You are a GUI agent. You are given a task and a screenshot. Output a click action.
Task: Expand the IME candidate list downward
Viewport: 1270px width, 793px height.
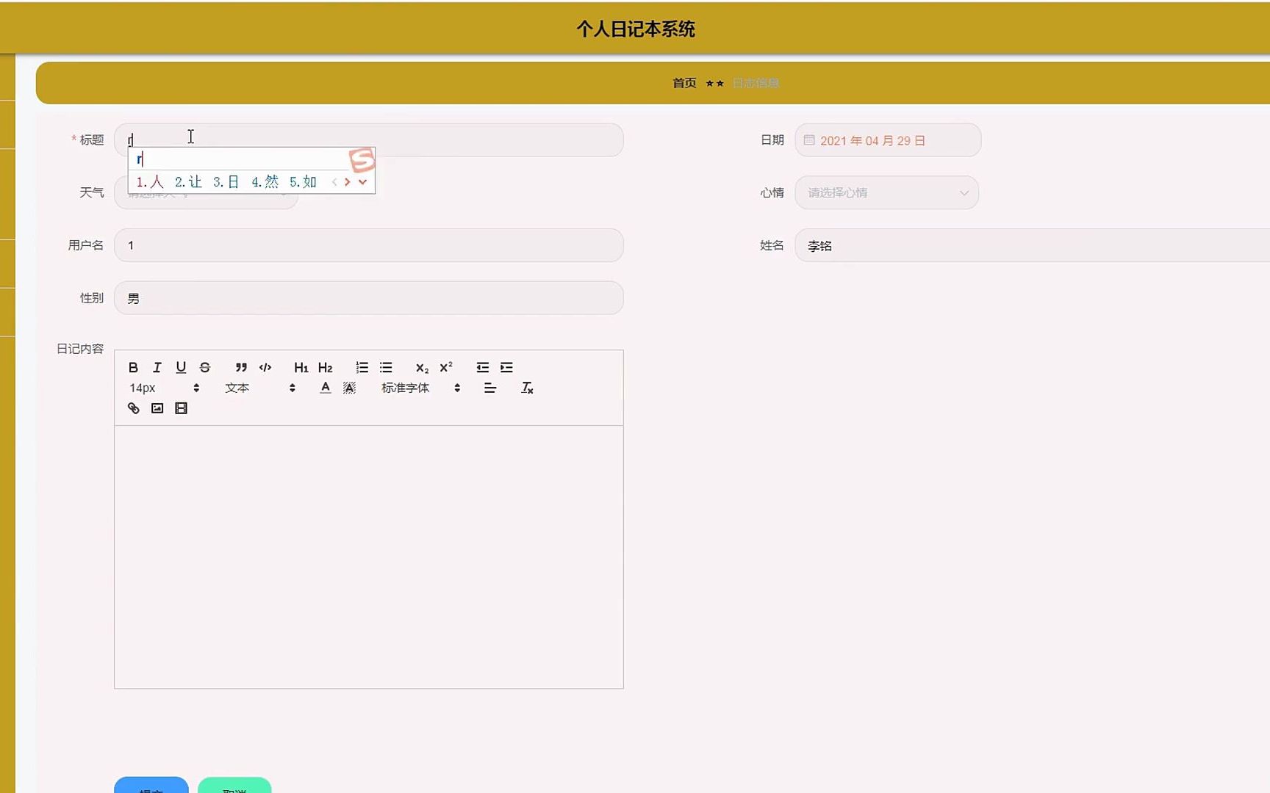click(362, 181)
